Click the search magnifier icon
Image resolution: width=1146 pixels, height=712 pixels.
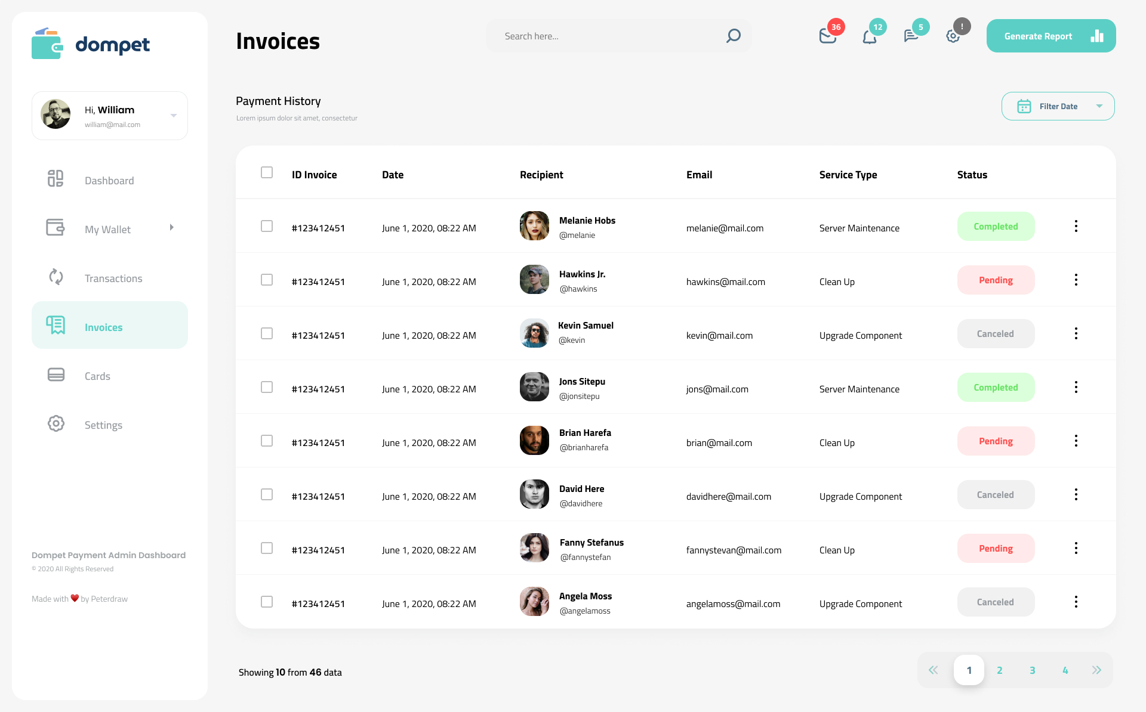[x=733, y=36]
